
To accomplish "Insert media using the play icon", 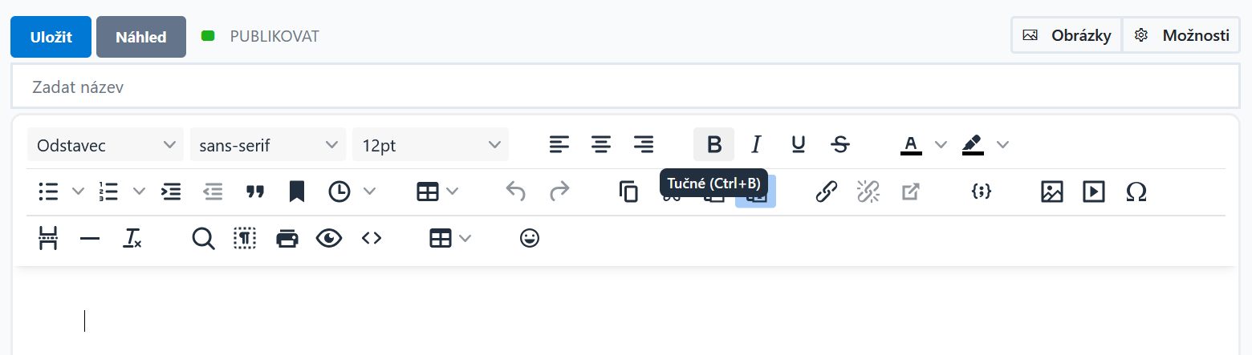I will [x=1093, y=192].
